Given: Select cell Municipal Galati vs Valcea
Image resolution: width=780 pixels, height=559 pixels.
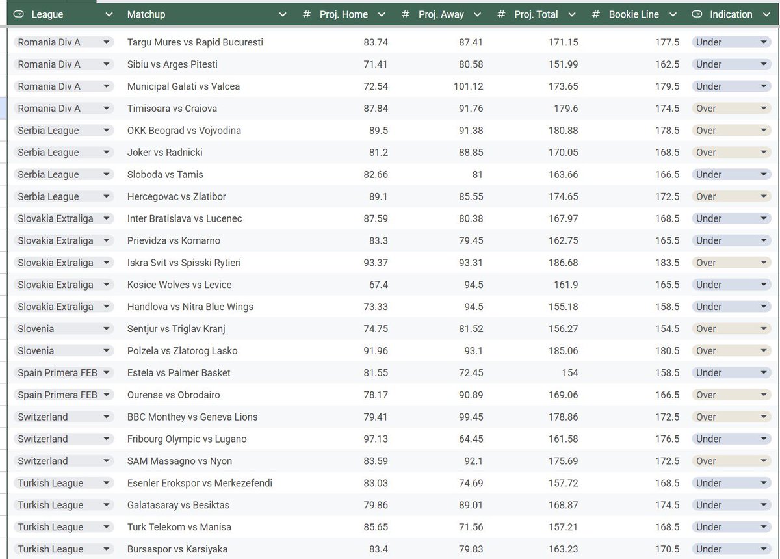Looking at the screenshot, I should point(183,86).
